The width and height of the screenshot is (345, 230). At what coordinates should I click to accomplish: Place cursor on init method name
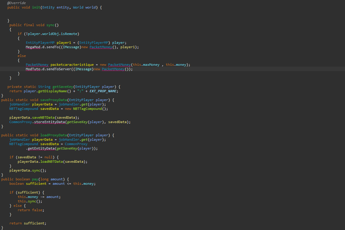(x=36, y=7)
